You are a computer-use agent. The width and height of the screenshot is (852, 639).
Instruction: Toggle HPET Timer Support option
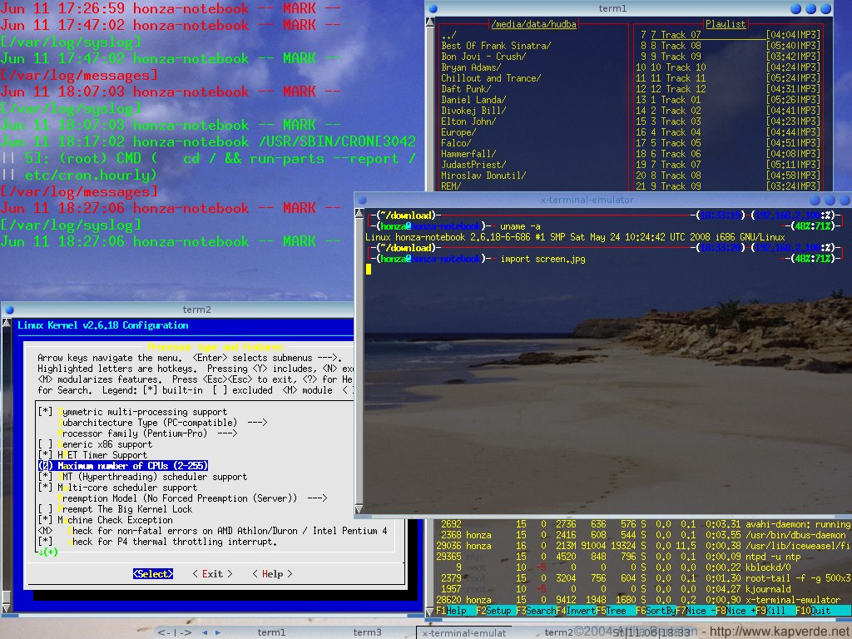click(x=92, y=455)
